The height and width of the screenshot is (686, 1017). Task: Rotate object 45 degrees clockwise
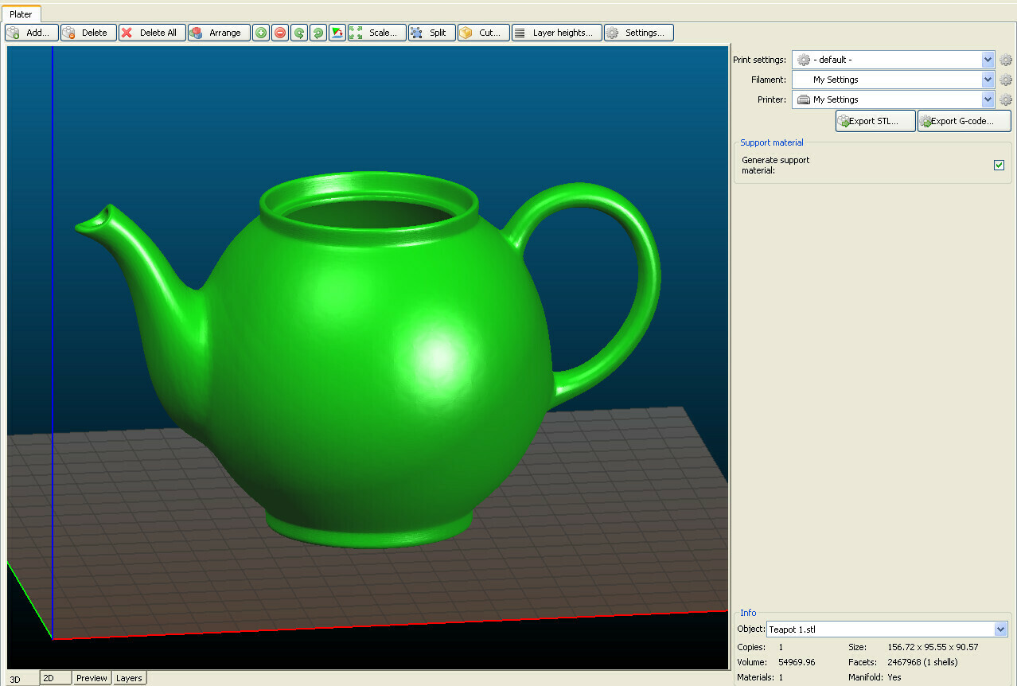point(318,33)
